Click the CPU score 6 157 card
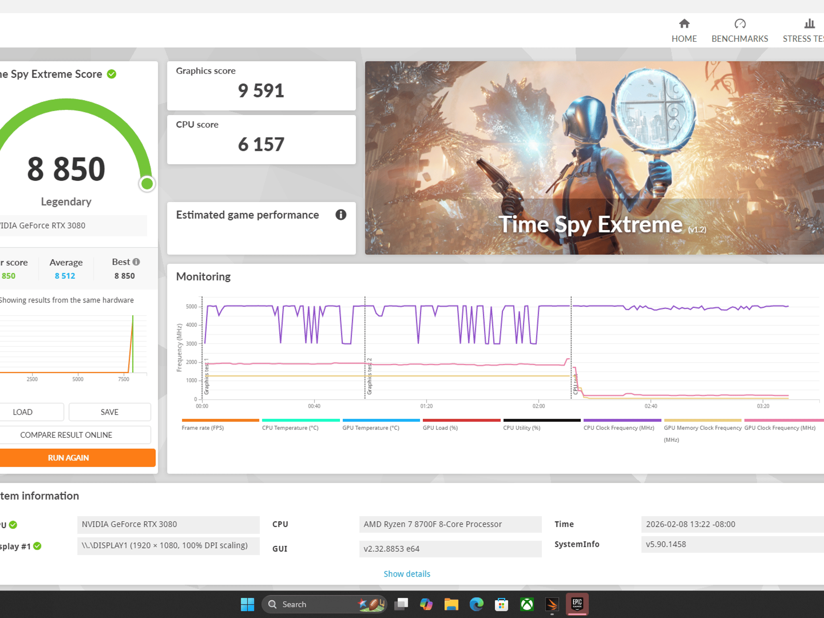Viewport: 824px width, 618px height. click(262, 140)
